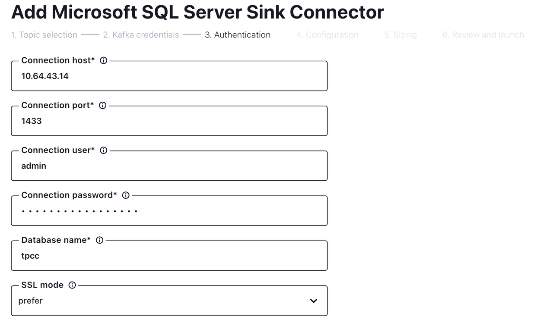This screenshot has height=323, width=553.
Task: Click info icon next to Database name
Action: [x=99, y=240]
